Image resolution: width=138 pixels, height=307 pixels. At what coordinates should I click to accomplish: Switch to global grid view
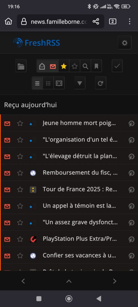point(48,83)
